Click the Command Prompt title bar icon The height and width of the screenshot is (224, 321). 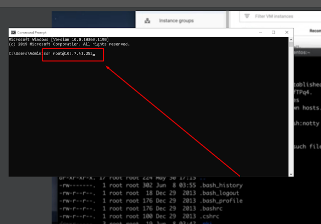point(14,32)
